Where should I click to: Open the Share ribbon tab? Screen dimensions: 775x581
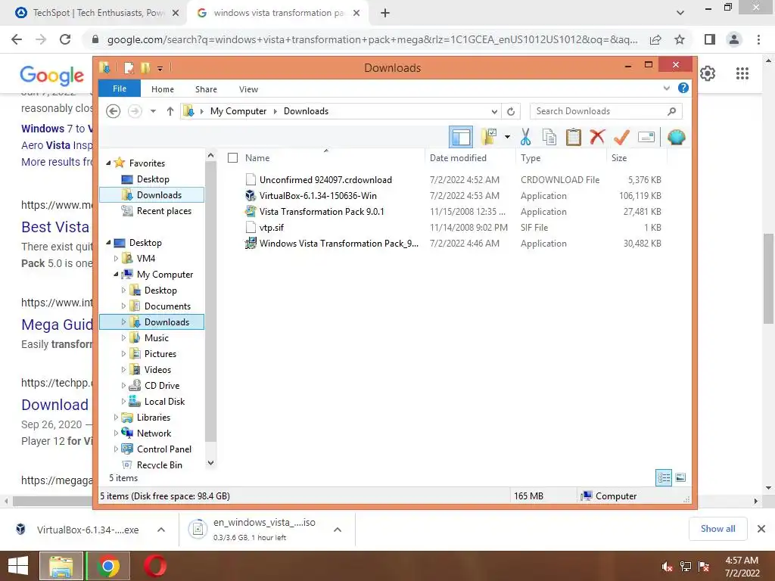click(206, 89)
